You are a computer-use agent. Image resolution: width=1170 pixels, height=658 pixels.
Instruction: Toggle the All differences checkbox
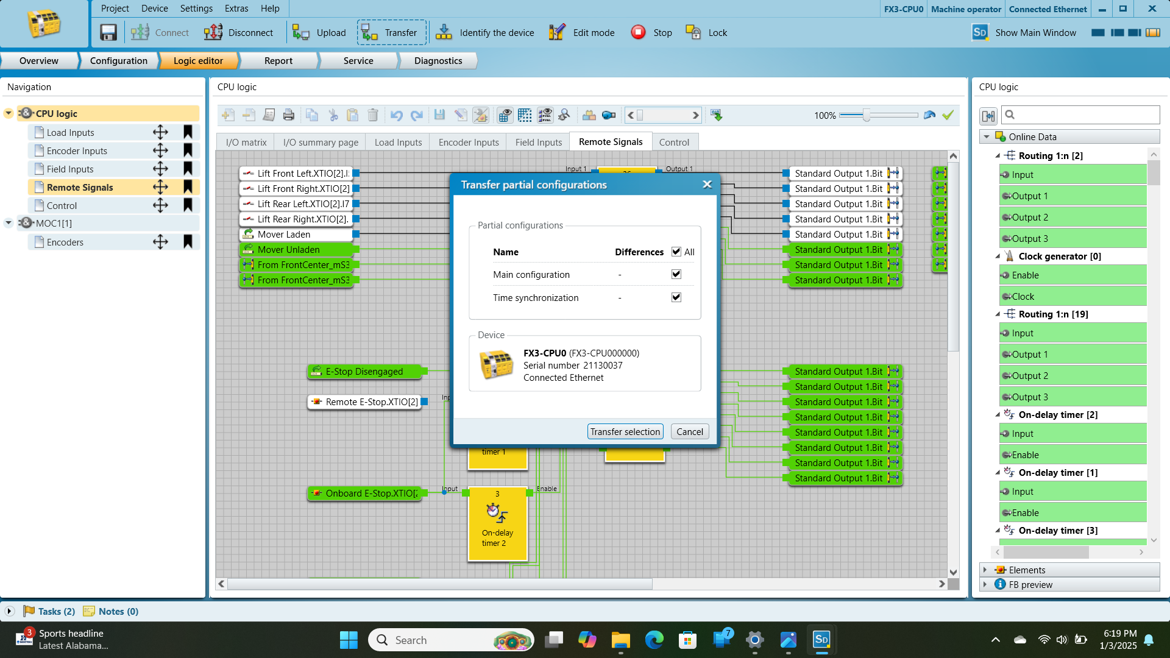(x=676, y=252)
